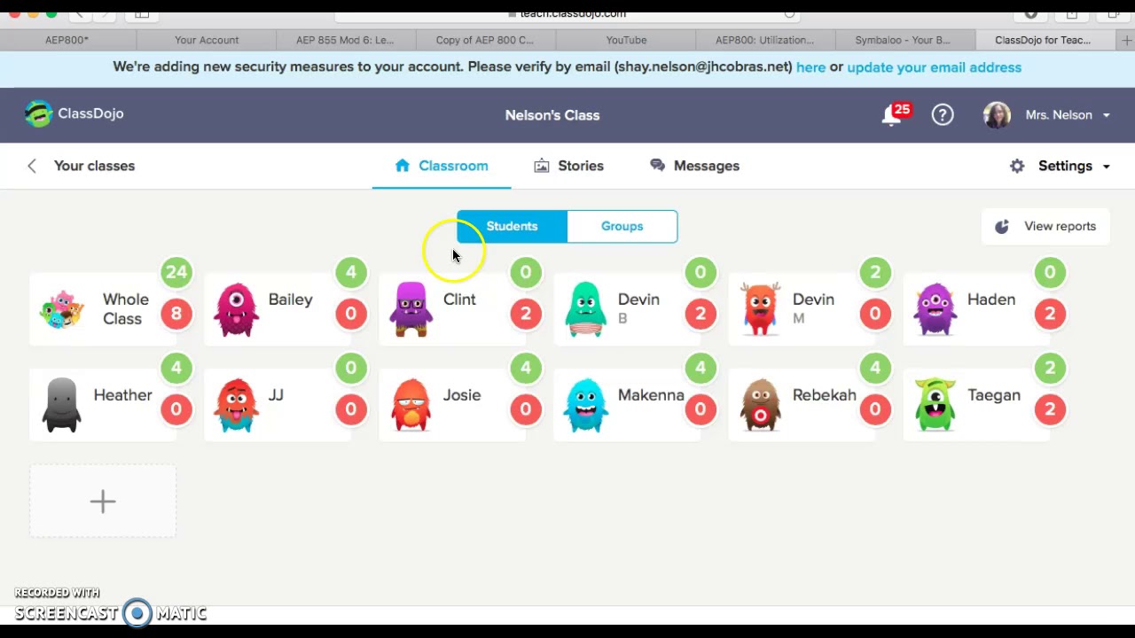Image resolution: width=1135 pixels, height=638 pixels.
Task: Click JJ's red monster avatar
Action: [x=236, y=405]
